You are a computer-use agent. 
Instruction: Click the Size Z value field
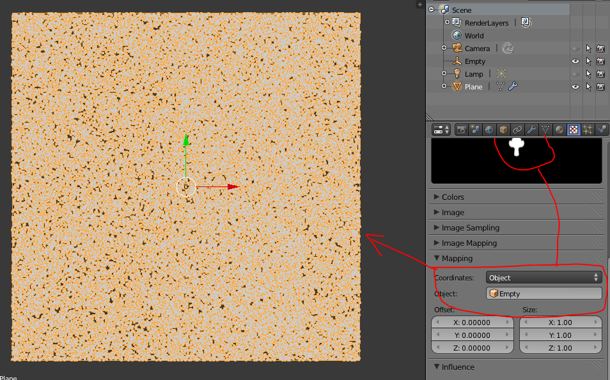pos(561,348)
